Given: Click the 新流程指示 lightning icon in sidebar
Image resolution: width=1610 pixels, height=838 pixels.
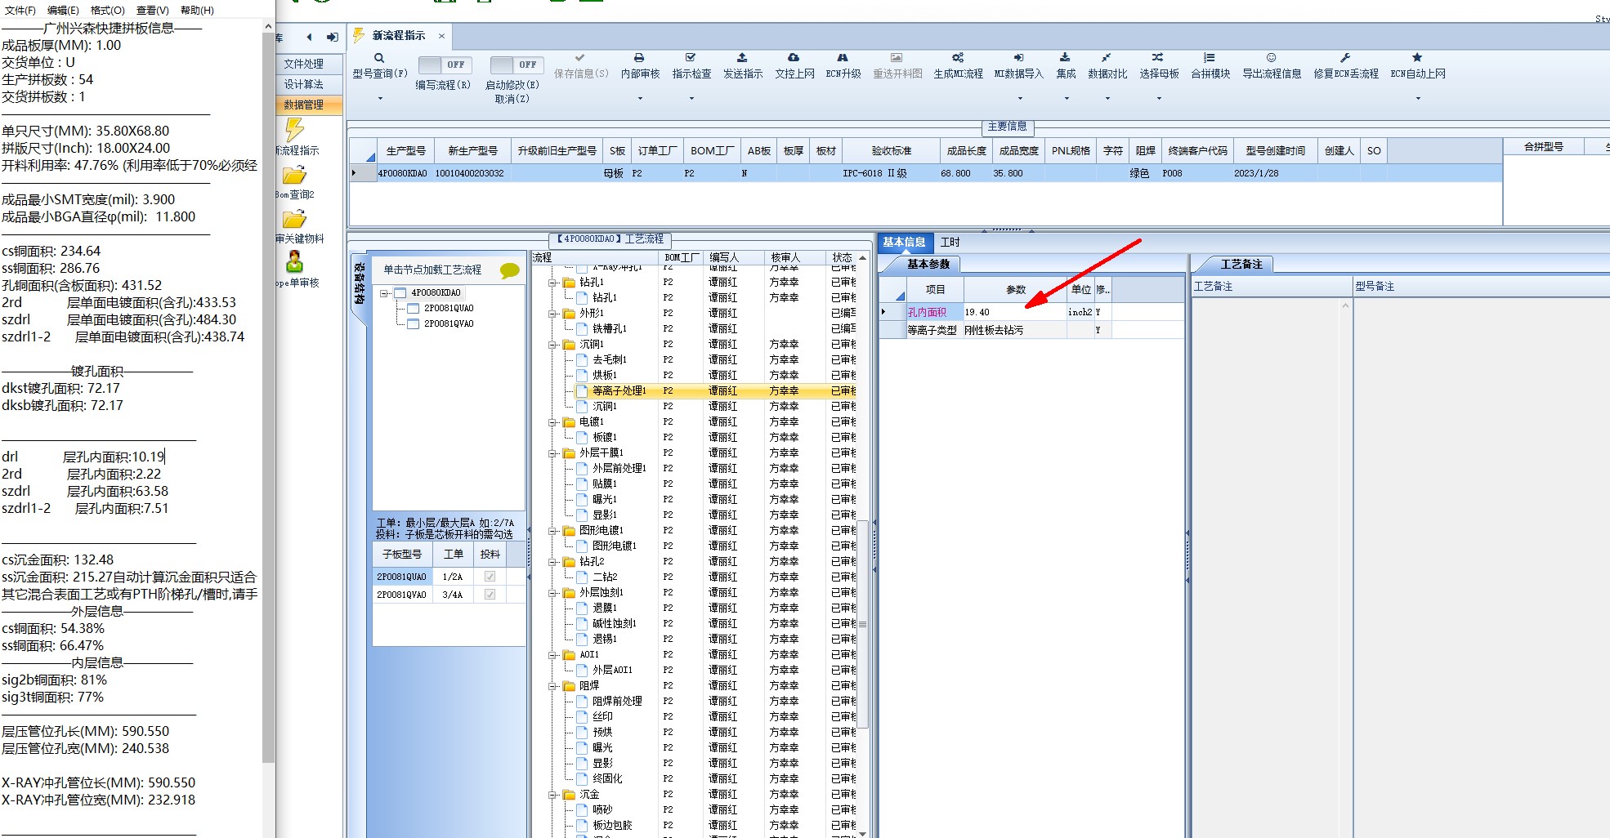Looking at the screenshot, I should click(294, 129).
